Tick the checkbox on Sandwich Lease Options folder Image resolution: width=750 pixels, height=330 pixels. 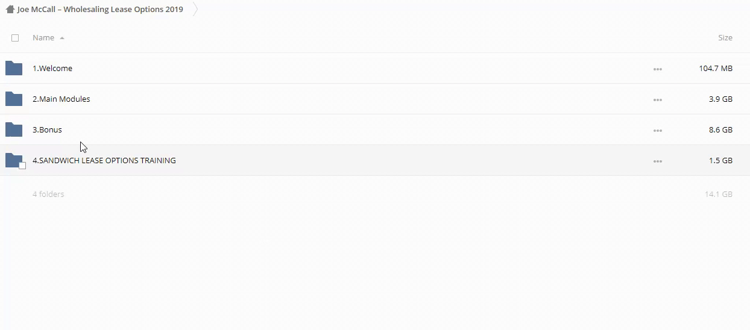[22, 166]
